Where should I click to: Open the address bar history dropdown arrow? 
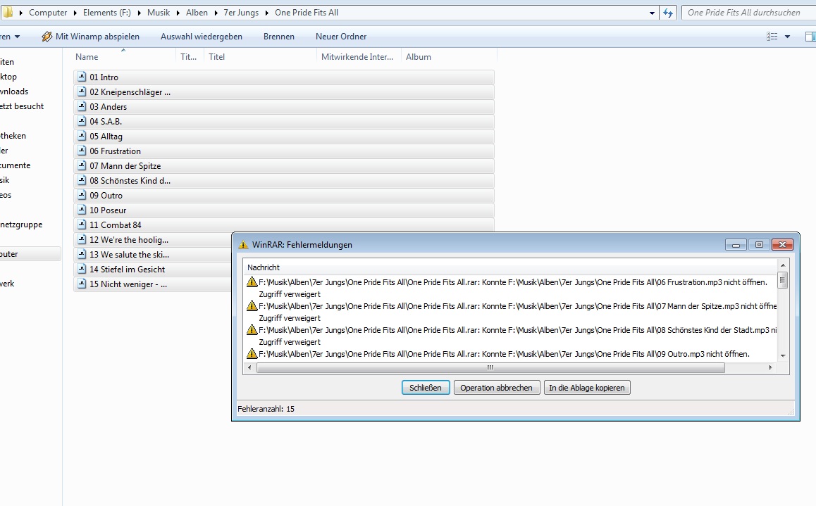(652, 13)
